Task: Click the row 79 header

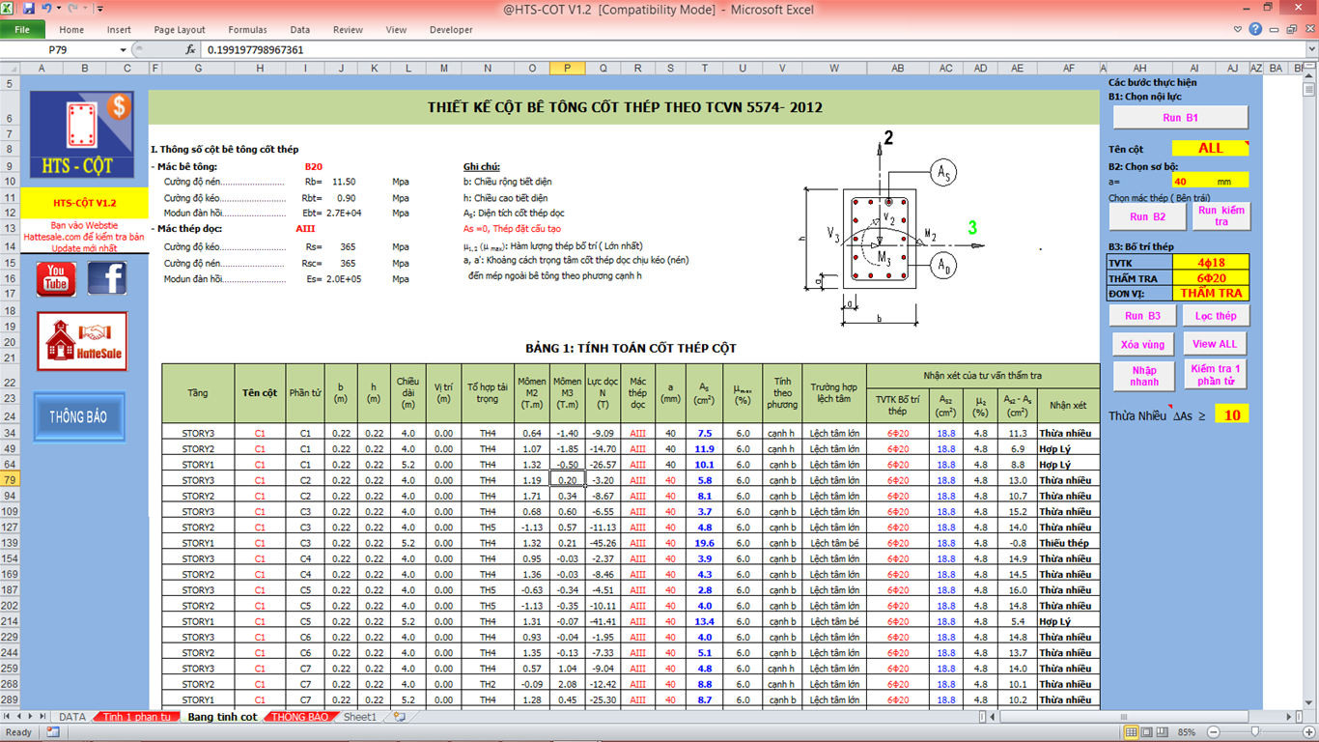Action: click(x=12, y=480)
